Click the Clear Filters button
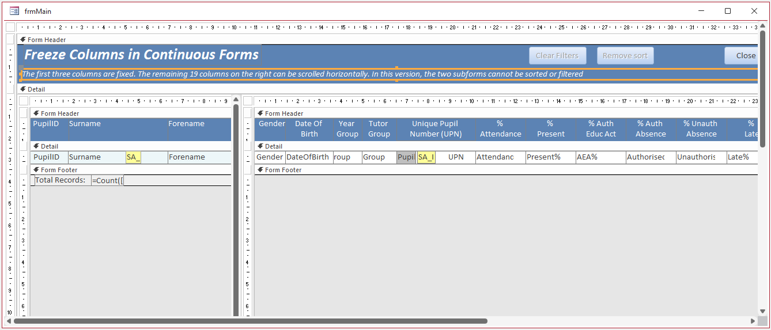 pos(557,56)
